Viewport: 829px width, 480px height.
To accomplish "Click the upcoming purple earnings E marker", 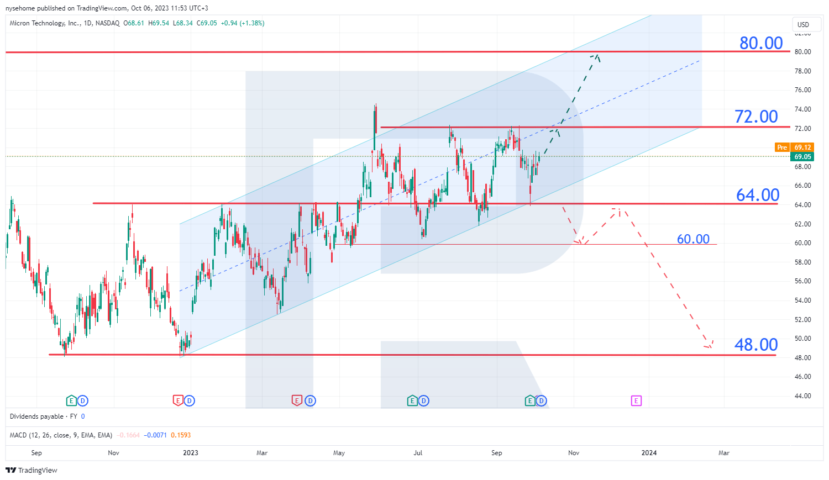I will [636, 400].
